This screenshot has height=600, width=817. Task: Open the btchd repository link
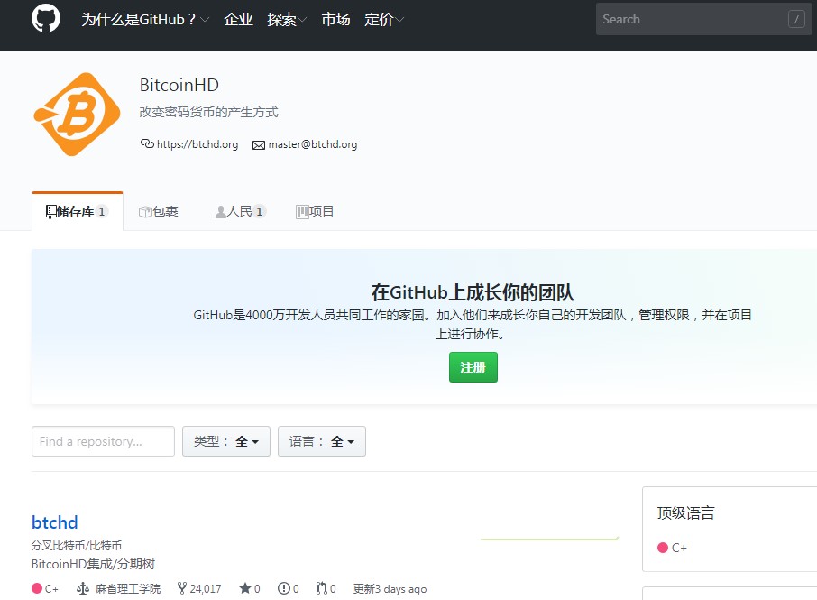coord(55,522)
